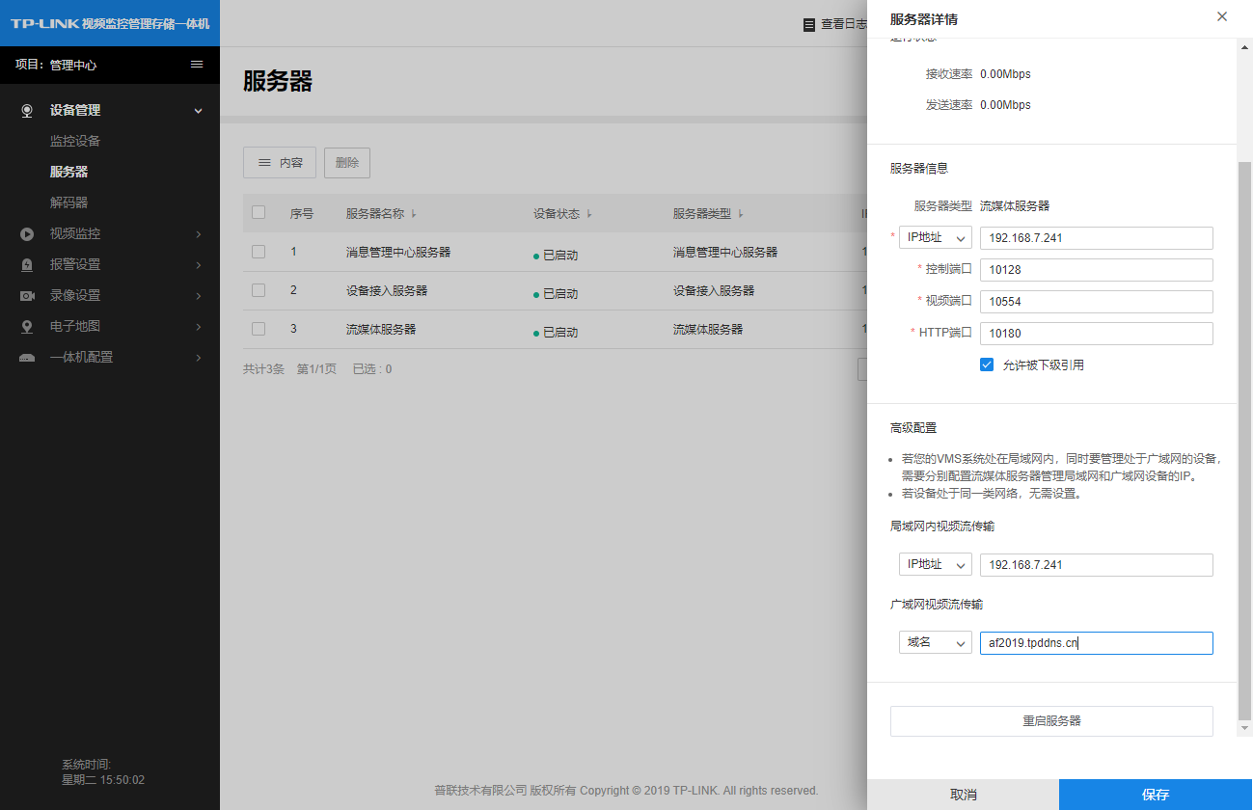1253x810 pixels.
Task: Click the 一体机配置 device icon in sidebar
Action: pos(27,358)
